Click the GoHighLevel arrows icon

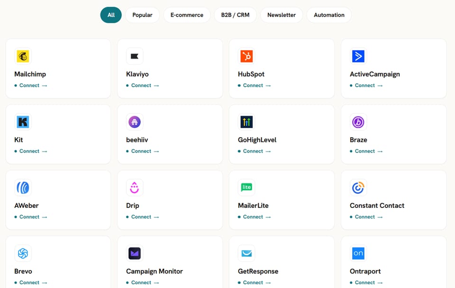tap(246, 122)
